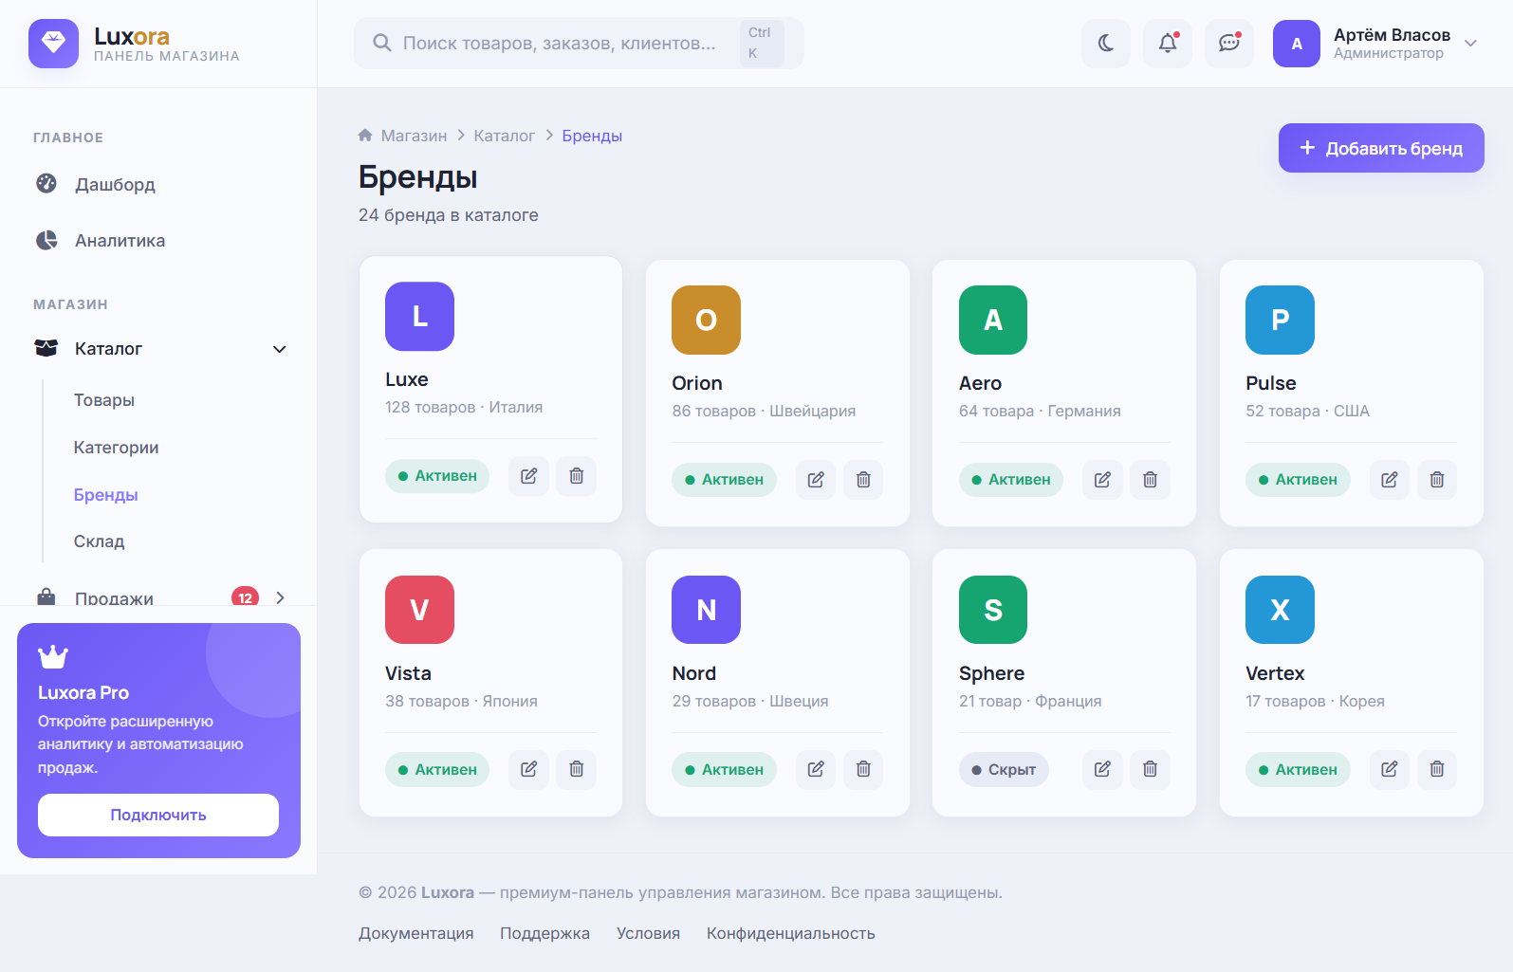Click the Скрыт status on Sphere
Screen dimensions: 1513x972
click(1004, 770)
